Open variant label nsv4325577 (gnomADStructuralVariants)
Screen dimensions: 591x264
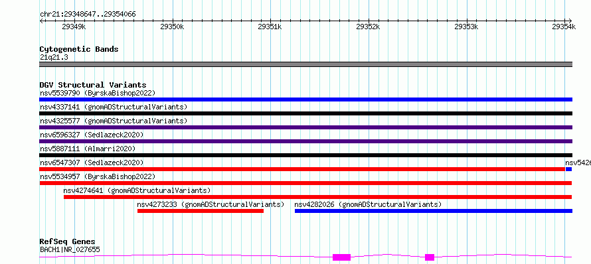(x=114, y=121)
